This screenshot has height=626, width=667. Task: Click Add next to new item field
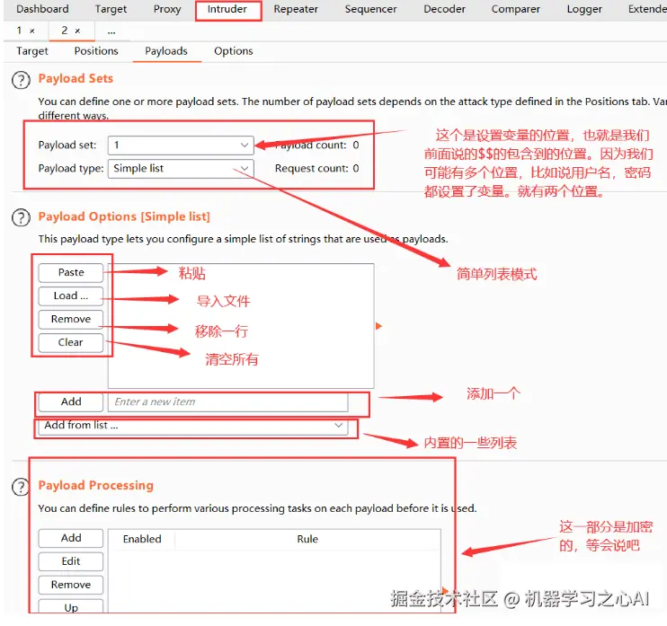[71, 402]
